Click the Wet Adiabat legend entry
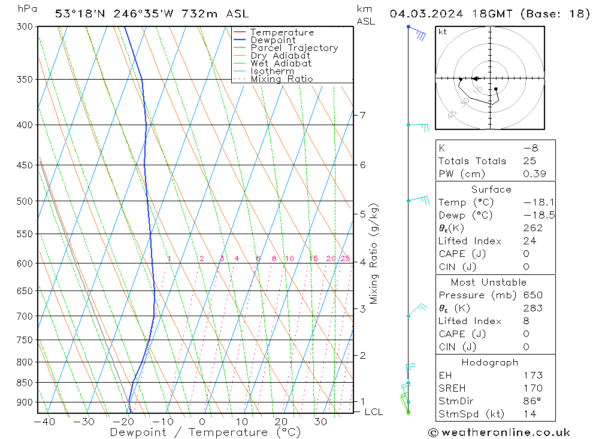 coord(273,63)
